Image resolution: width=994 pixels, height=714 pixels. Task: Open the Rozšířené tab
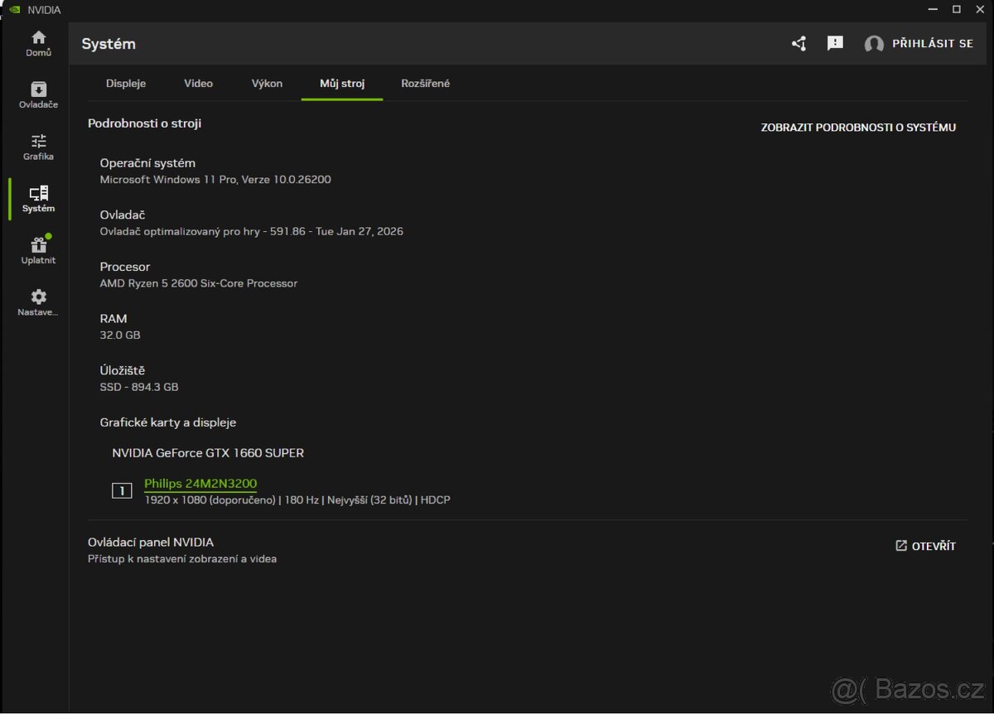coord(425,84)
